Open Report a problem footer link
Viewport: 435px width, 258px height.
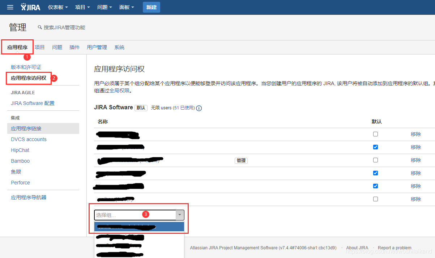[x=395, y=248]
